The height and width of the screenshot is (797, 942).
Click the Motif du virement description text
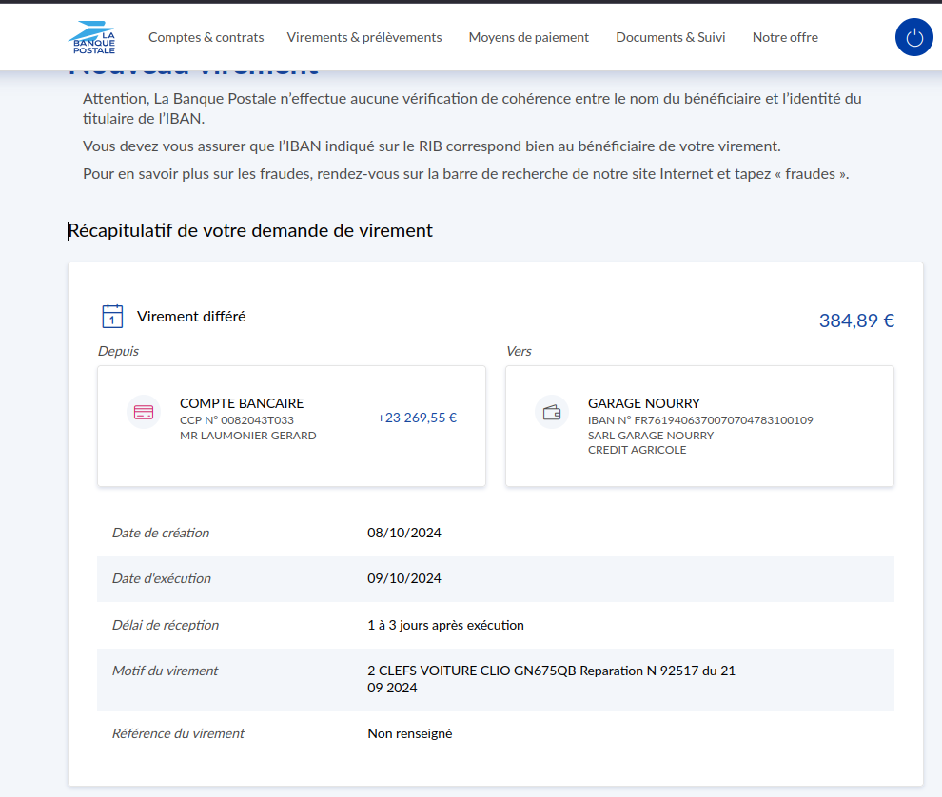coord(551,678)
